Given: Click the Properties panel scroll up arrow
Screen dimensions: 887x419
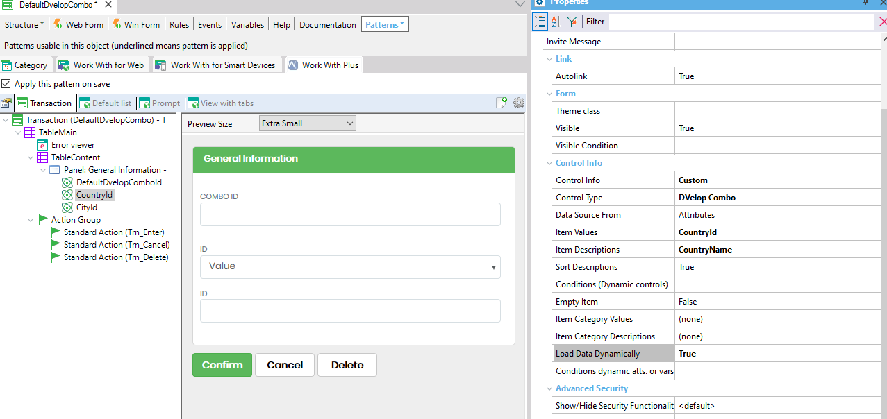Looking at the screenshot, I should [x=884, y=37].
